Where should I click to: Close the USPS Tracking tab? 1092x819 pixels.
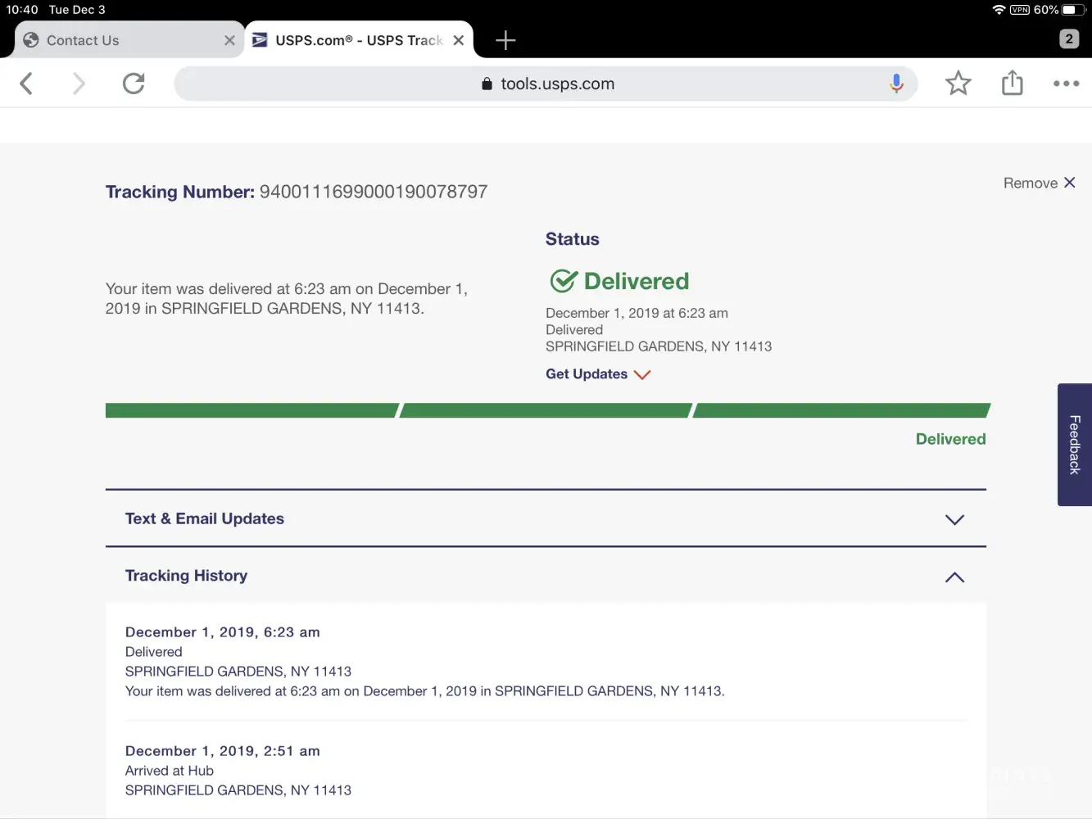click(x=459, y=40)
